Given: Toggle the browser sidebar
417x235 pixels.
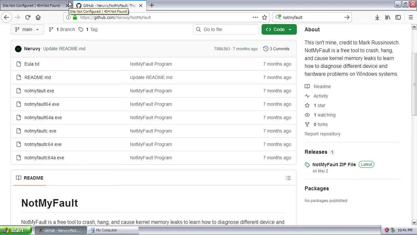Looking at the screenshot, I should (398, 17).
